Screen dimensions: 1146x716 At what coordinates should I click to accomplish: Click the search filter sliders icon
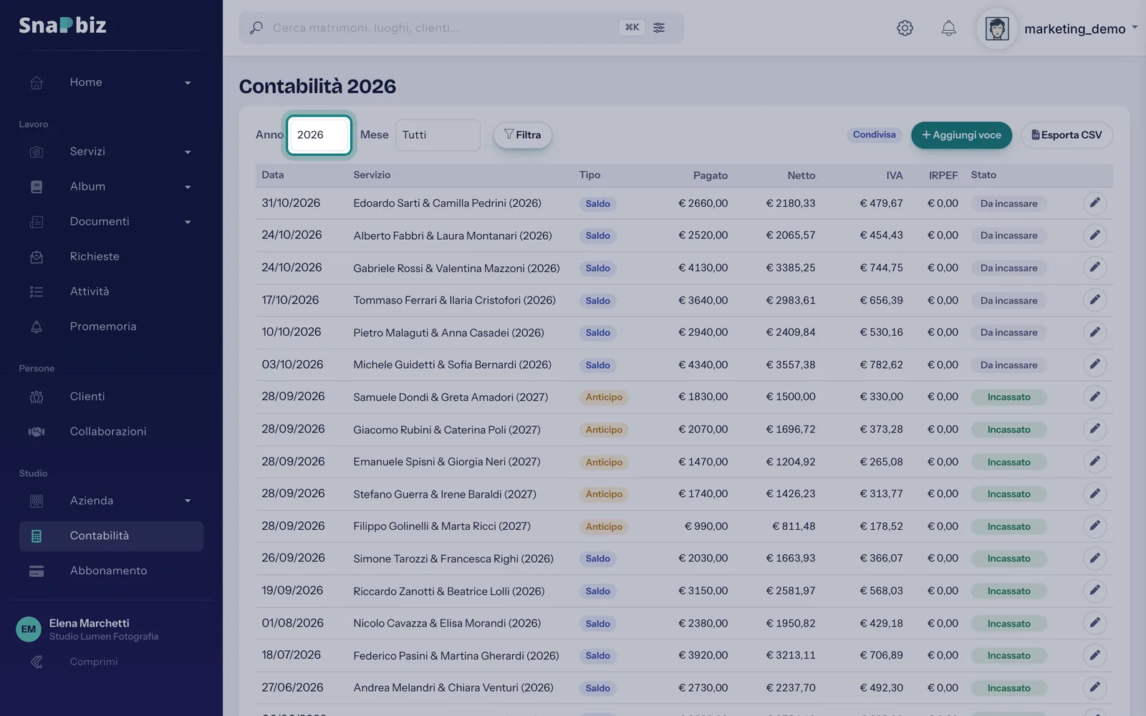[659, 27]
